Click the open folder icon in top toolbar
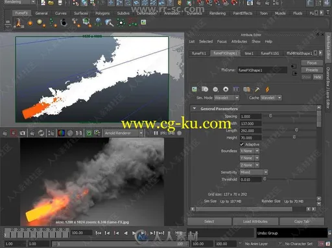The image size is (332, 248). point(51,3)
